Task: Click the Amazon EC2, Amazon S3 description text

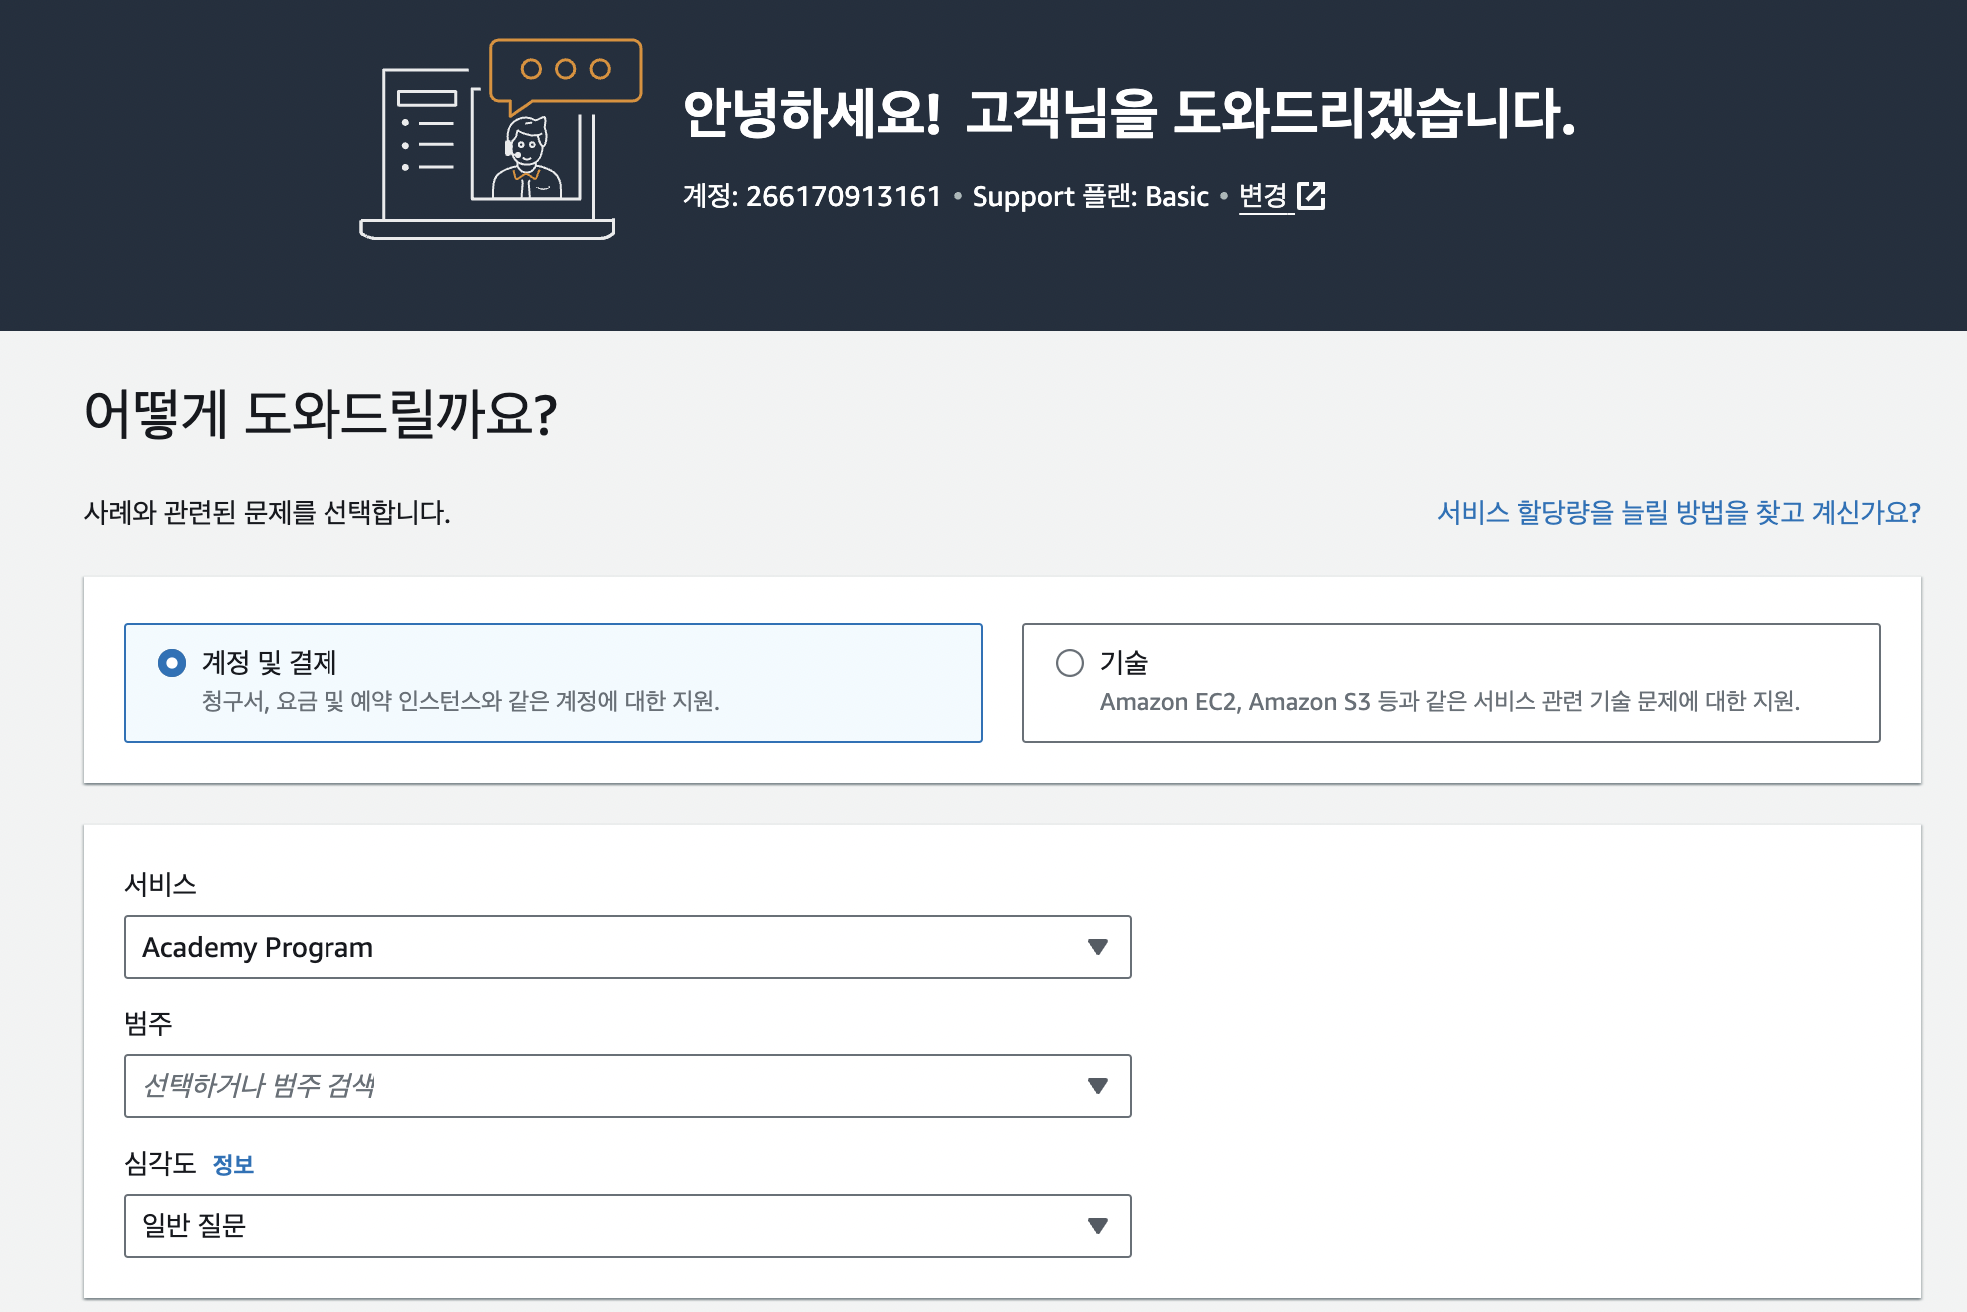Action: click(1449, 702)
